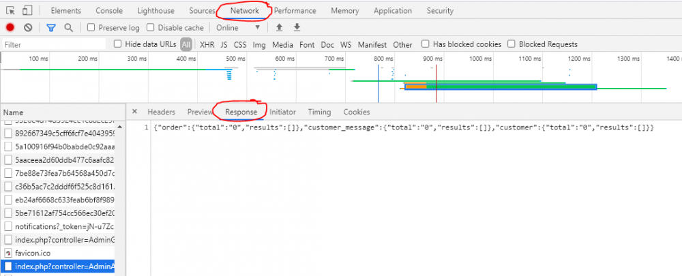The width and height of the screenshot is (682, 276).
Task: Show request Response tab
Action: [x=241, y=112]
